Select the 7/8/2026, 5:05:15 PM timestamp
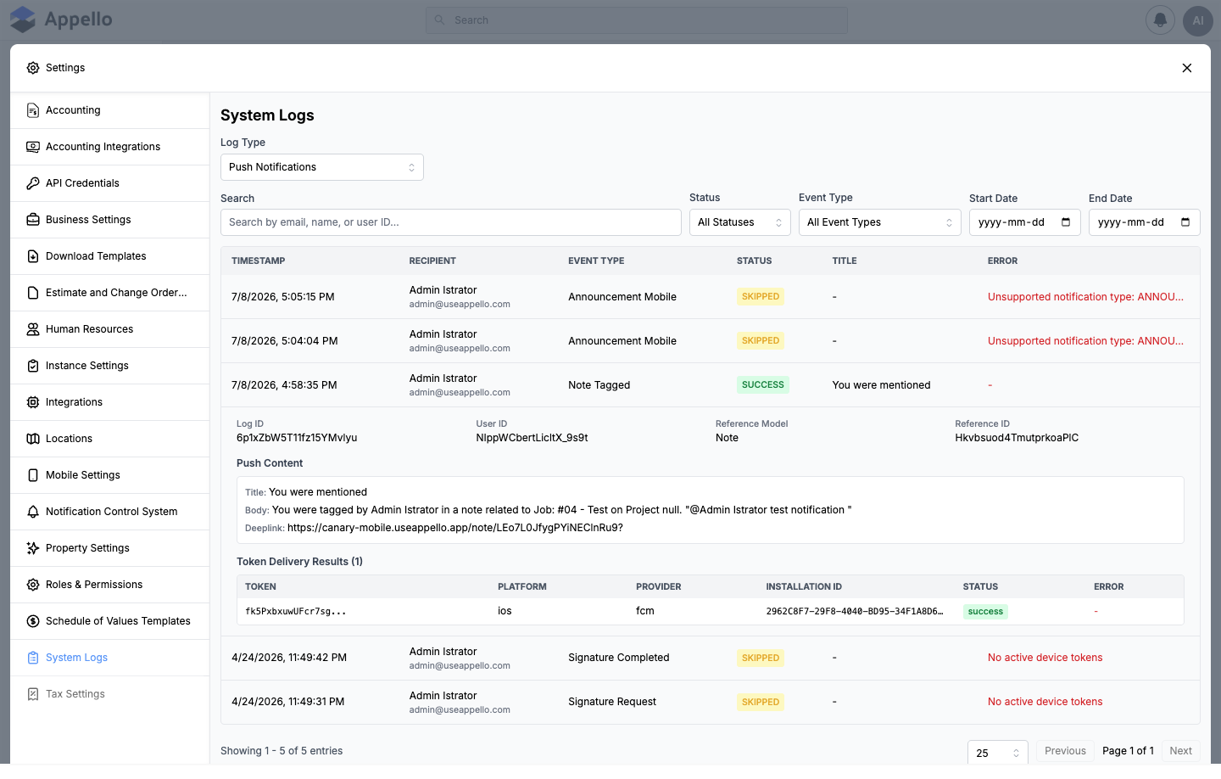1221x779 pixels. tap(283, 297)
